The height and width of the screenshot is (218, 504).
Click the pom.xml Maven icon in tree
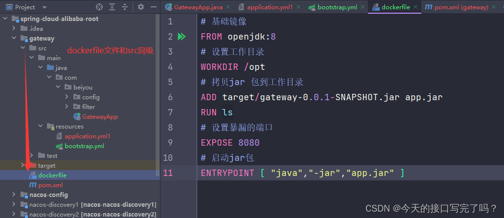(32, 185)
